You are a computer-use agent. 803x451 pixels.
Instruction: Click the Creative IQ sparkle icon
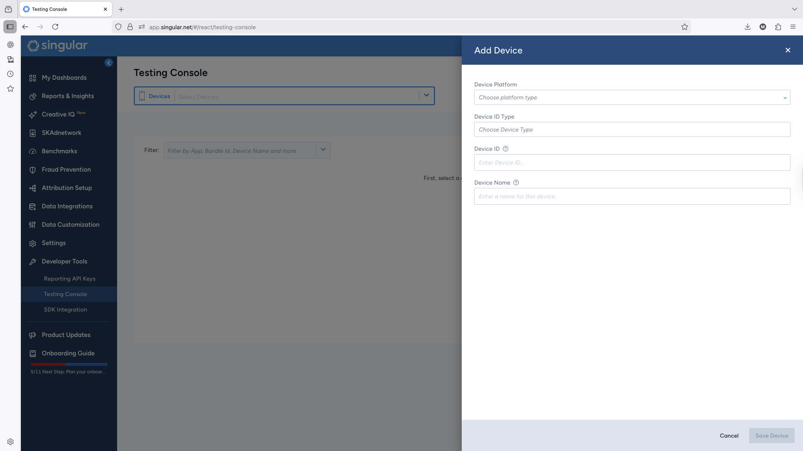pyautogui.click(x=33, y=115)
